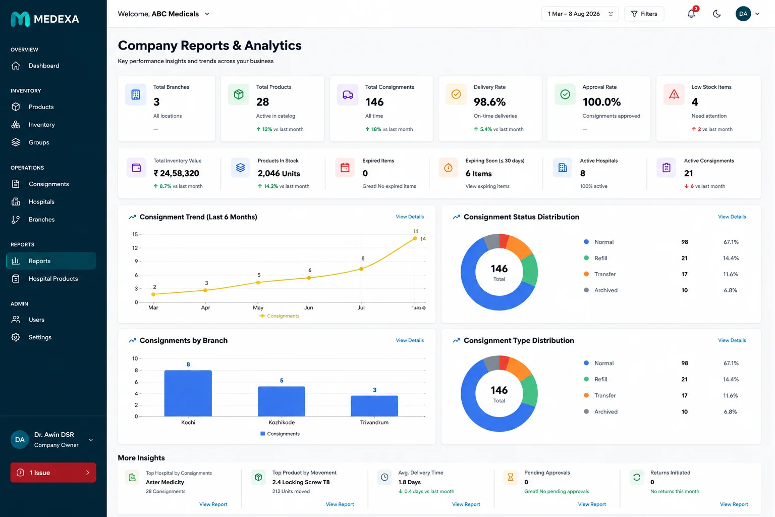This screenshot has height=517, width=775.
Task: Click the Pending Approvals hourglass icon
Action: tap(511, 477)
